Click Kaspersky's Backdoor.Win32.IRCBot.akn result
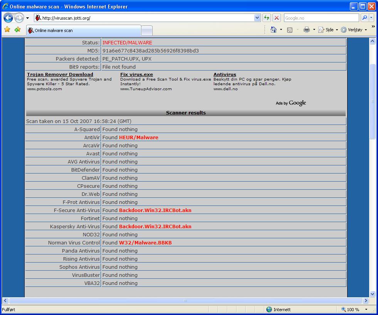The height and width of the screenshot is (315, 378). pos(155,226)
